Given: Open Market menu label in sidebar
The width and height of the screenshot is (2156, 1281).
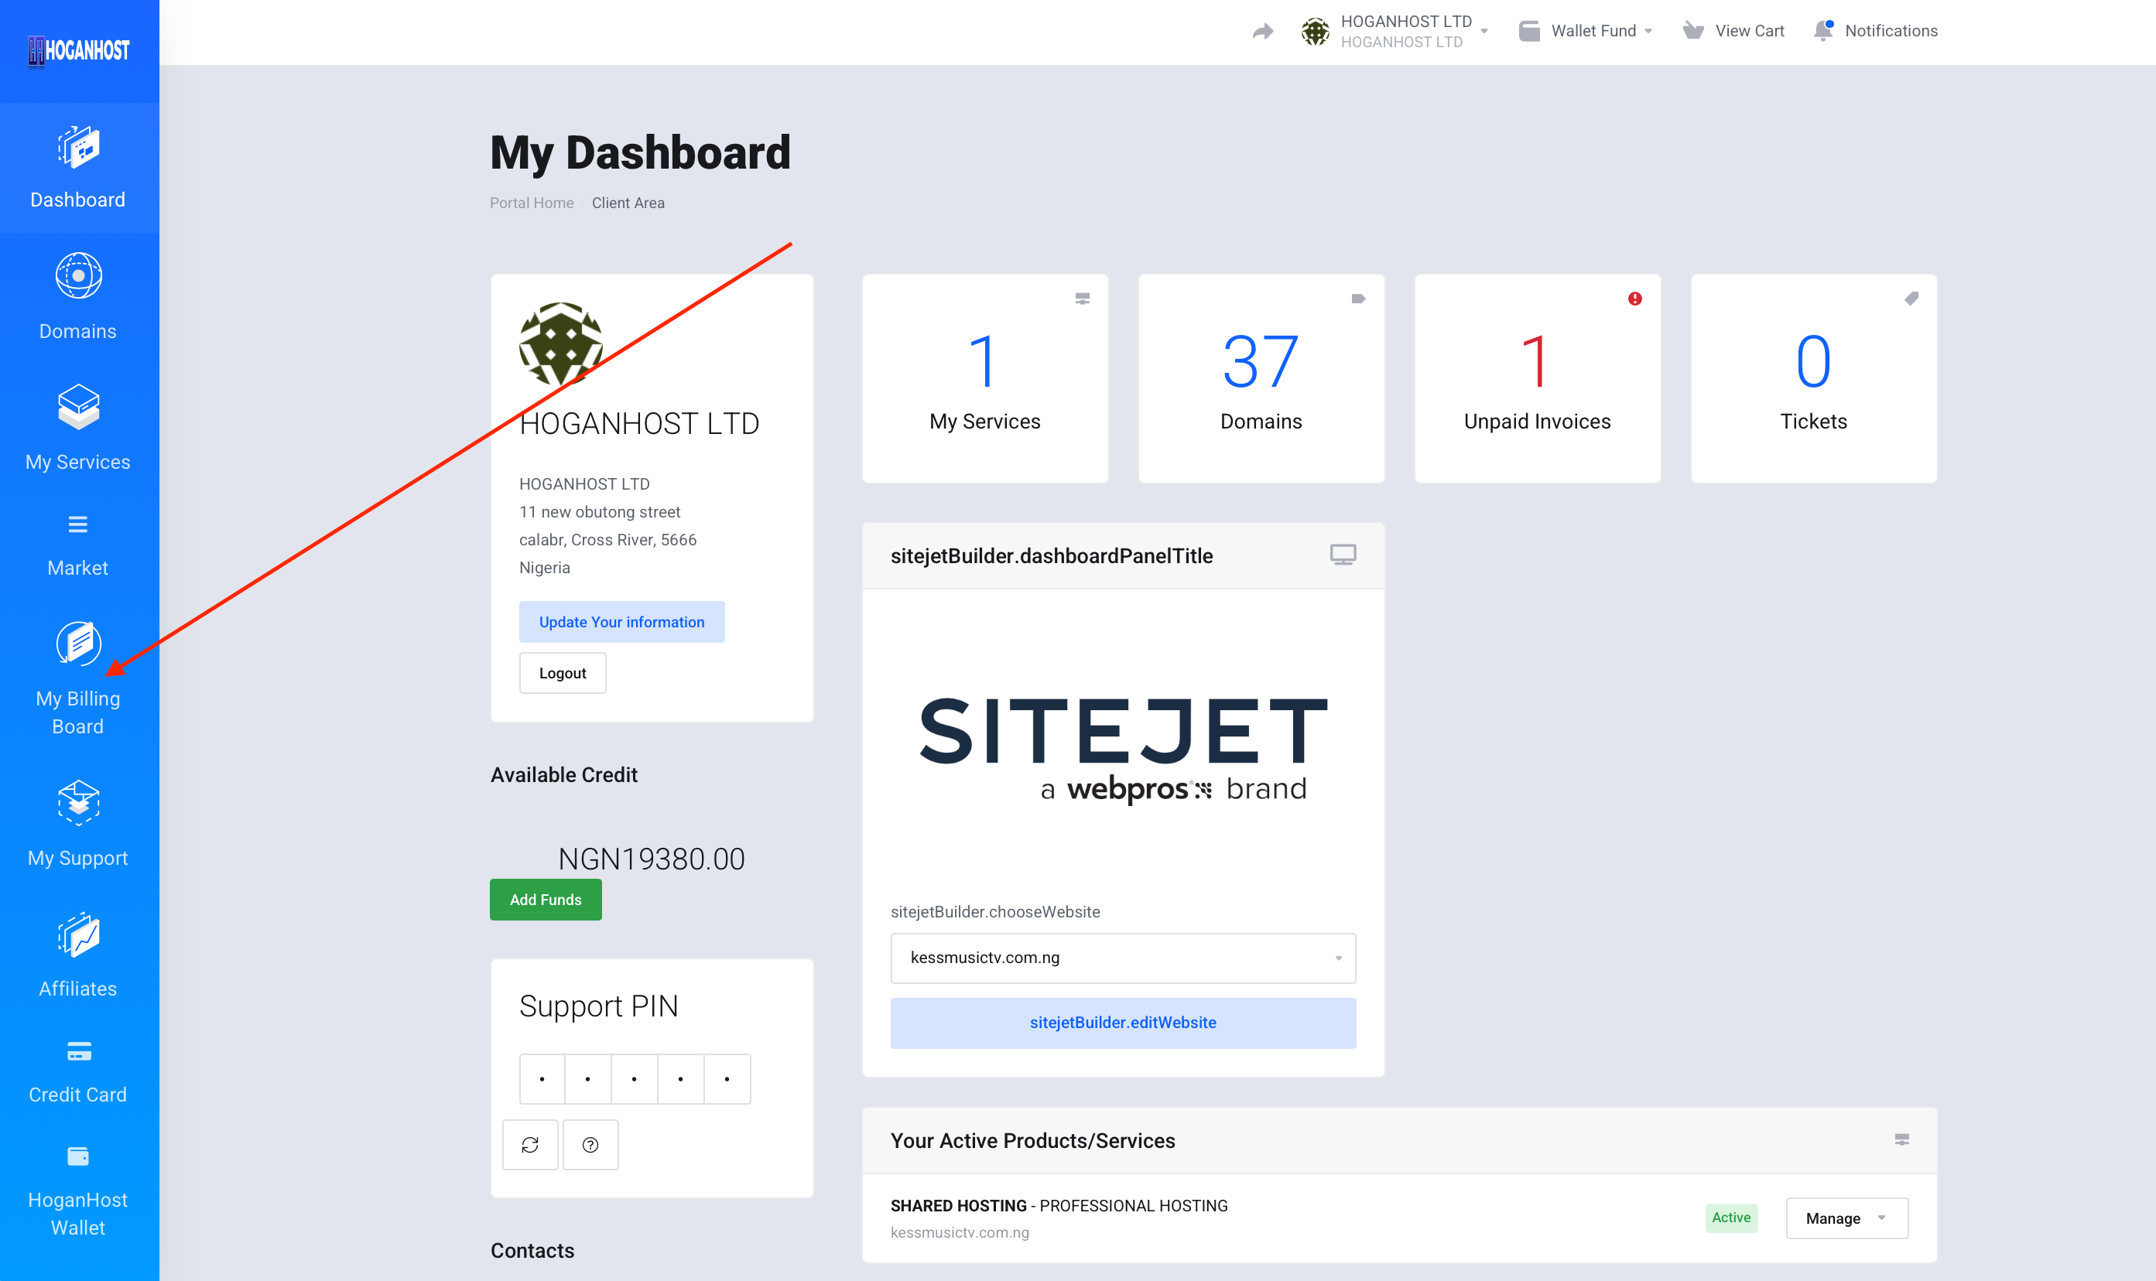Looking at the screenshot, I should pos(77,568).
